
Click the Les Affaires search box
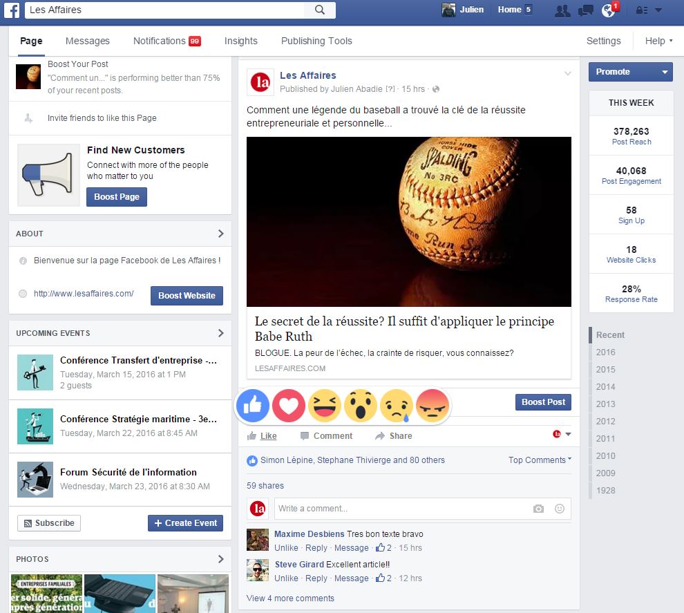pos(165,10)
